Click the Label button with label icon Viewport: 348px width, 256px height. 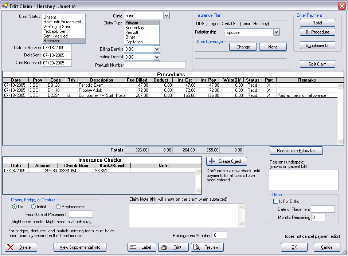pyautogui.click(x=142, y=247)
